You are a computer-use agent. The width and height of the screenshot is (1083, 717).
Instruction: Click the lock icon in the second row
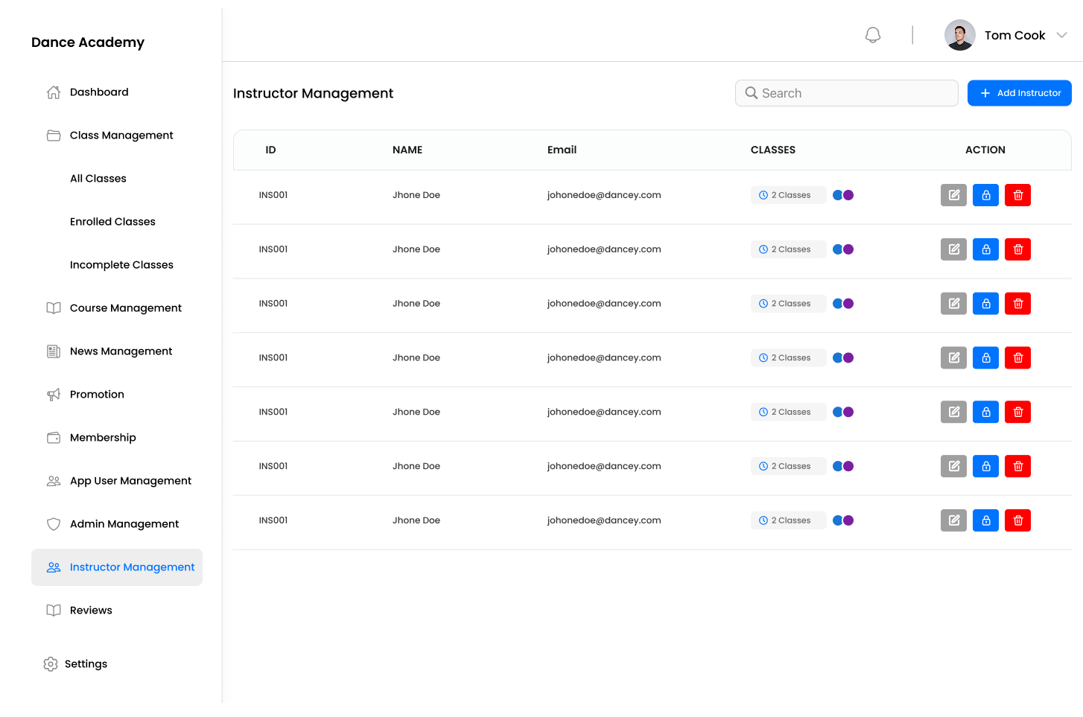pos(985,249)
